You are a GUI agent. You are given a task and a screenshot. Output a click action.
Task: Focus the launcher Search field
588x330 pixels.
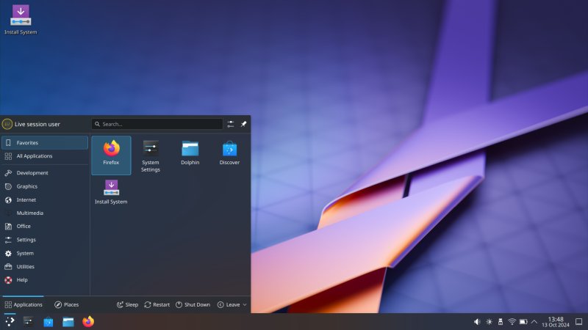tap(157, 124)
